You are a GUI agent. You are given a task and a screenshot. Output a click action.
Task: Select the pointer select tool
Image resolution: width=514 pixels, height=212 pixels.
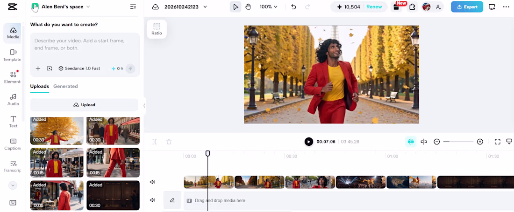[x=236, y=7]
